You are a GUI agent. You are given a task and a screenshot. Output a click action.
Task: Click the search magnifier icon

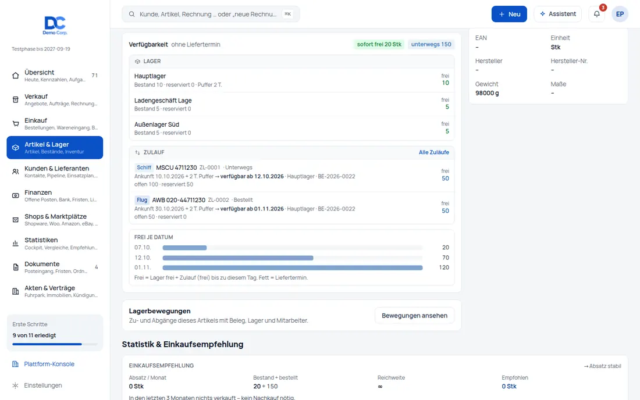(x=132, y=15)
